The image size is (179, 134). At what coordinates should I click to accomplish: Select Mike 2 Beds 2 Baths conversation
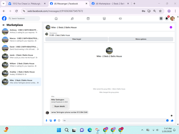coord(21,82)
